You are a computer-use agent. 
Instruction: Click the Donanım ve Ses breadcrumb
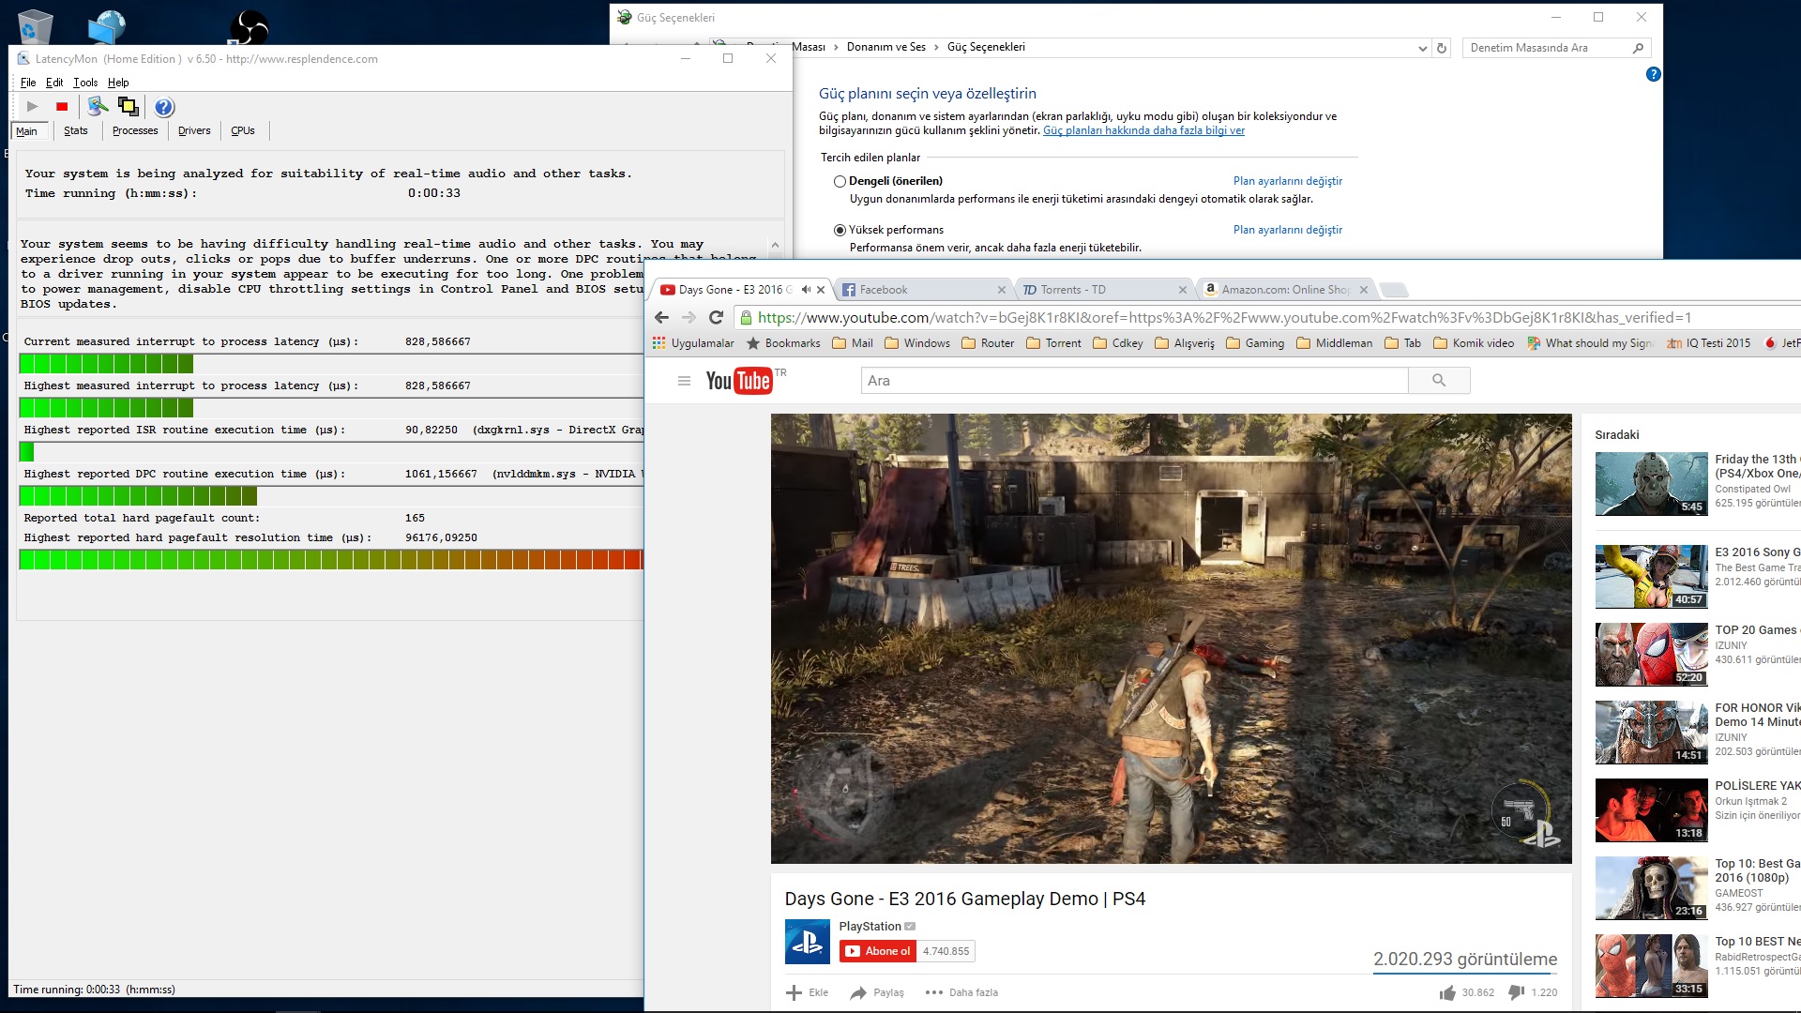pyautogui.click(x=885, y=47)
